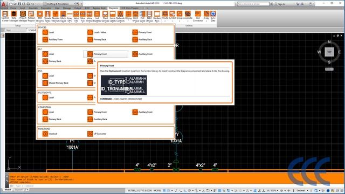
Task: Open the Data Manager
Action: [13, 17]
